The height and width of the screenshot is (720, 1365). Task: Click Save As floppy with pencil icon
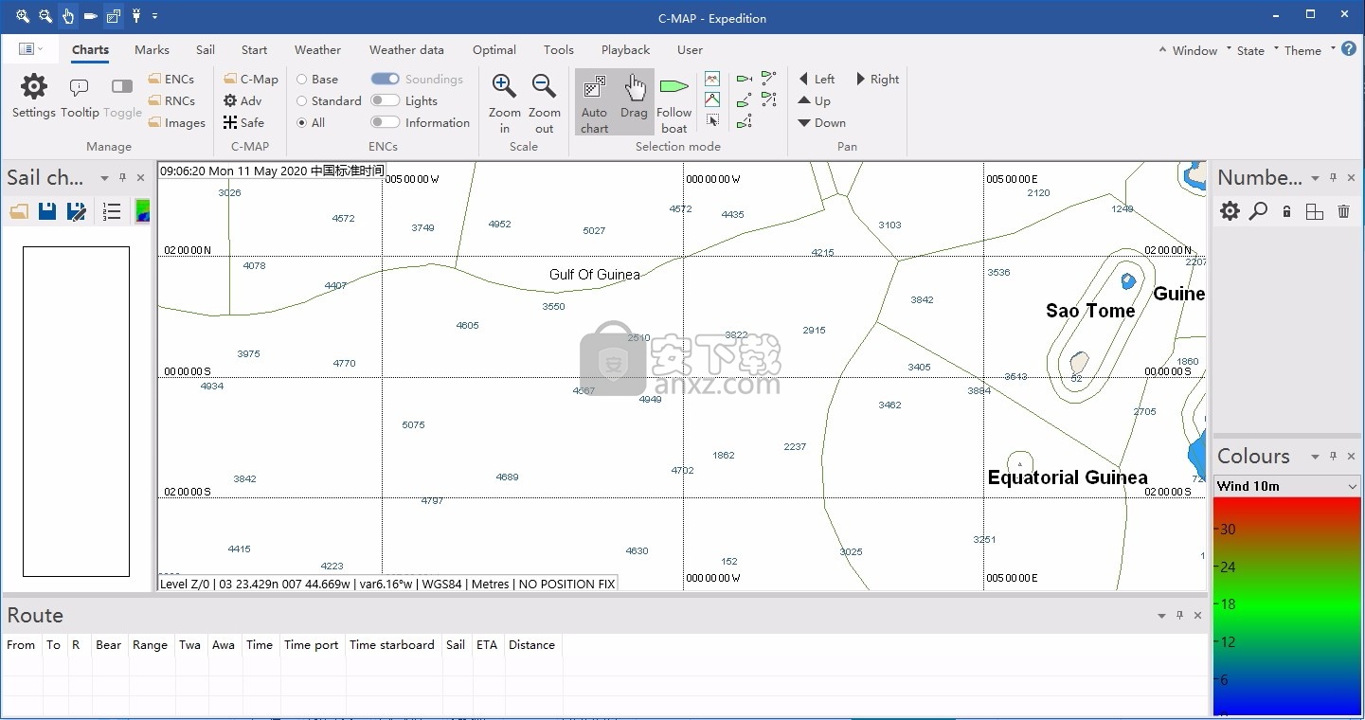pos(77,211)
